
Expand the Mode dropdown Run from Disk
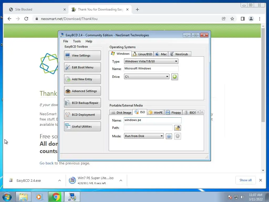(144, 136)
